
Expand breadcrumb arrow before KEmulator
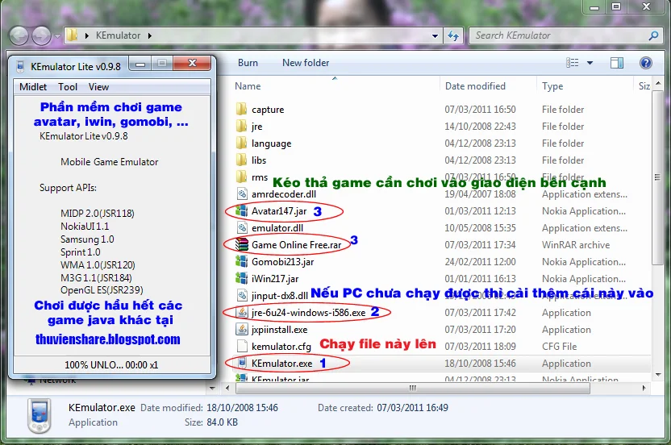pos(87,35)
